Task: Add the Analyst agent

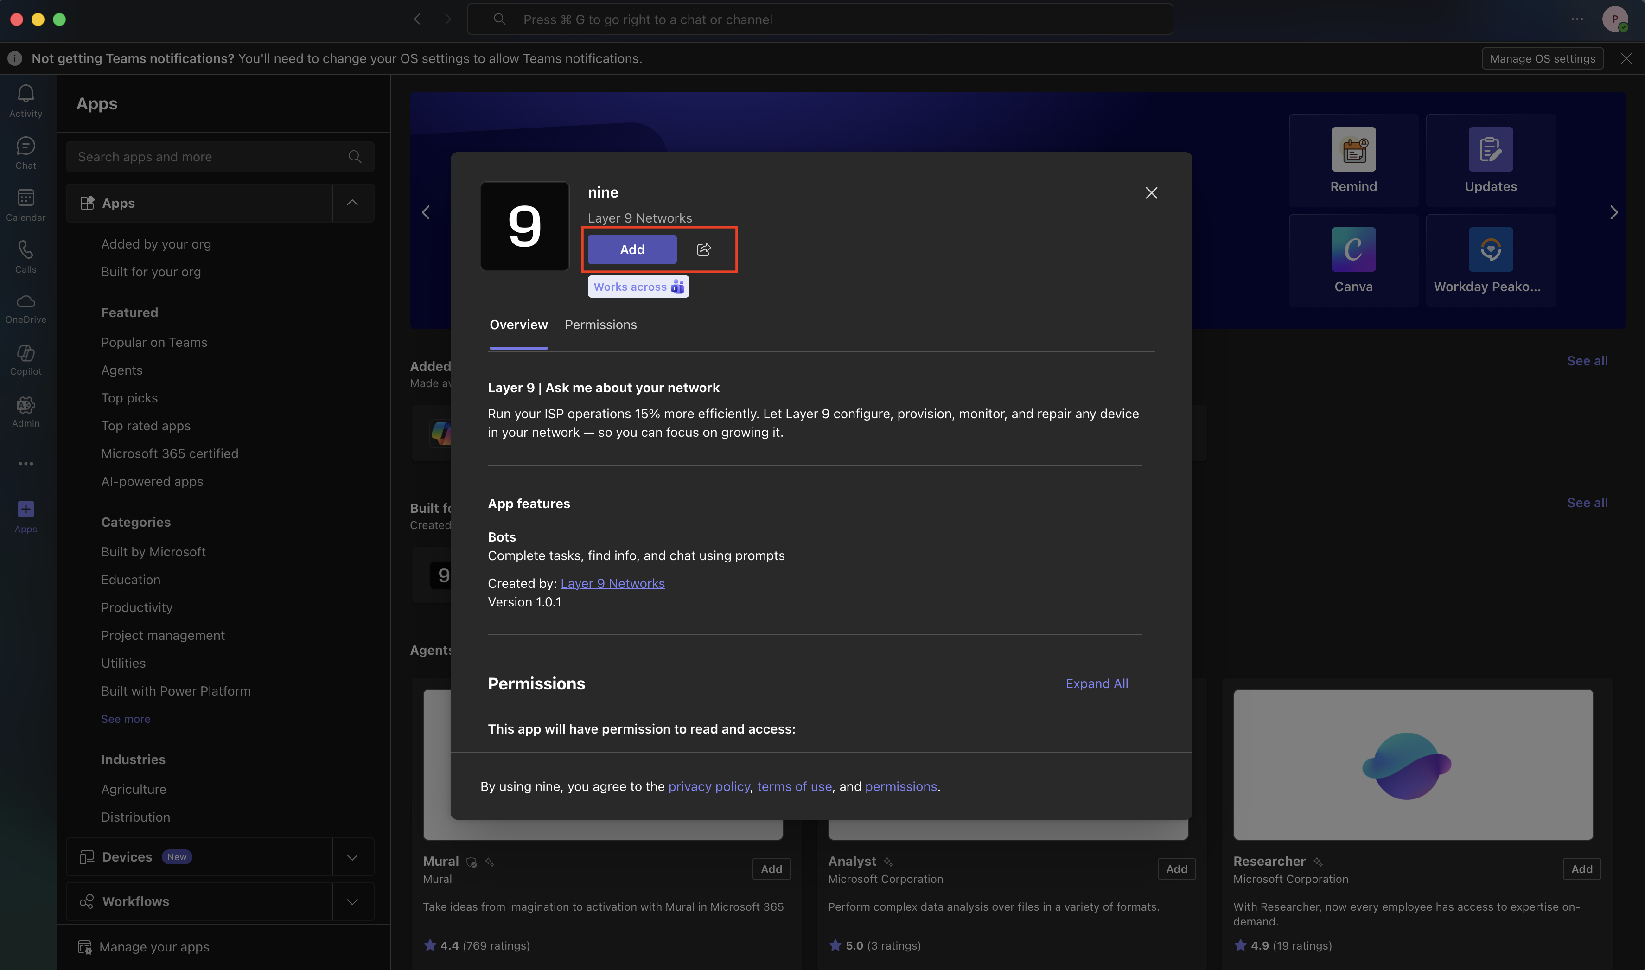Action: point(1176,868)
